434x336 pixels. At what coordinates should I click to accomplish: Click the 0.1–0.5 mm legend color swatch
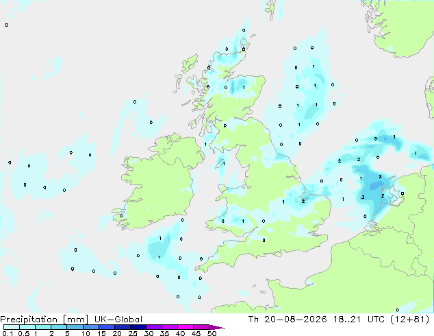point(12,327)
